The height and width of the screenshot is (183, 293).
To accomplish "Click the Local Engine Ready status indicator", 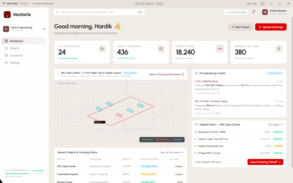I will (x=149, y=3).
